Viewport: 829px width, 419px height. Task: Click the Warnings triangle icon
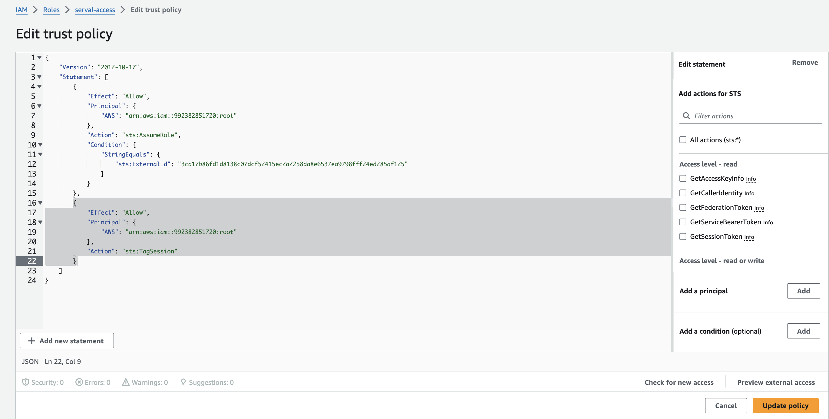(x=126, y=382)
